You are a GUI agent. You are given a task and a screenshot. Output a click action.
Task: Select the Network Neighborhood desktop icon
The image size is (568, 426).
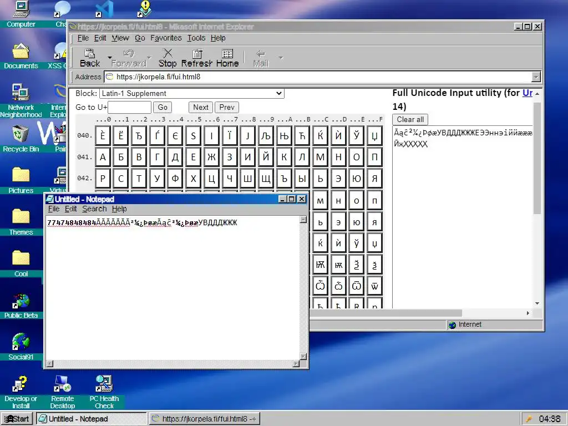[x=21, y=101]
